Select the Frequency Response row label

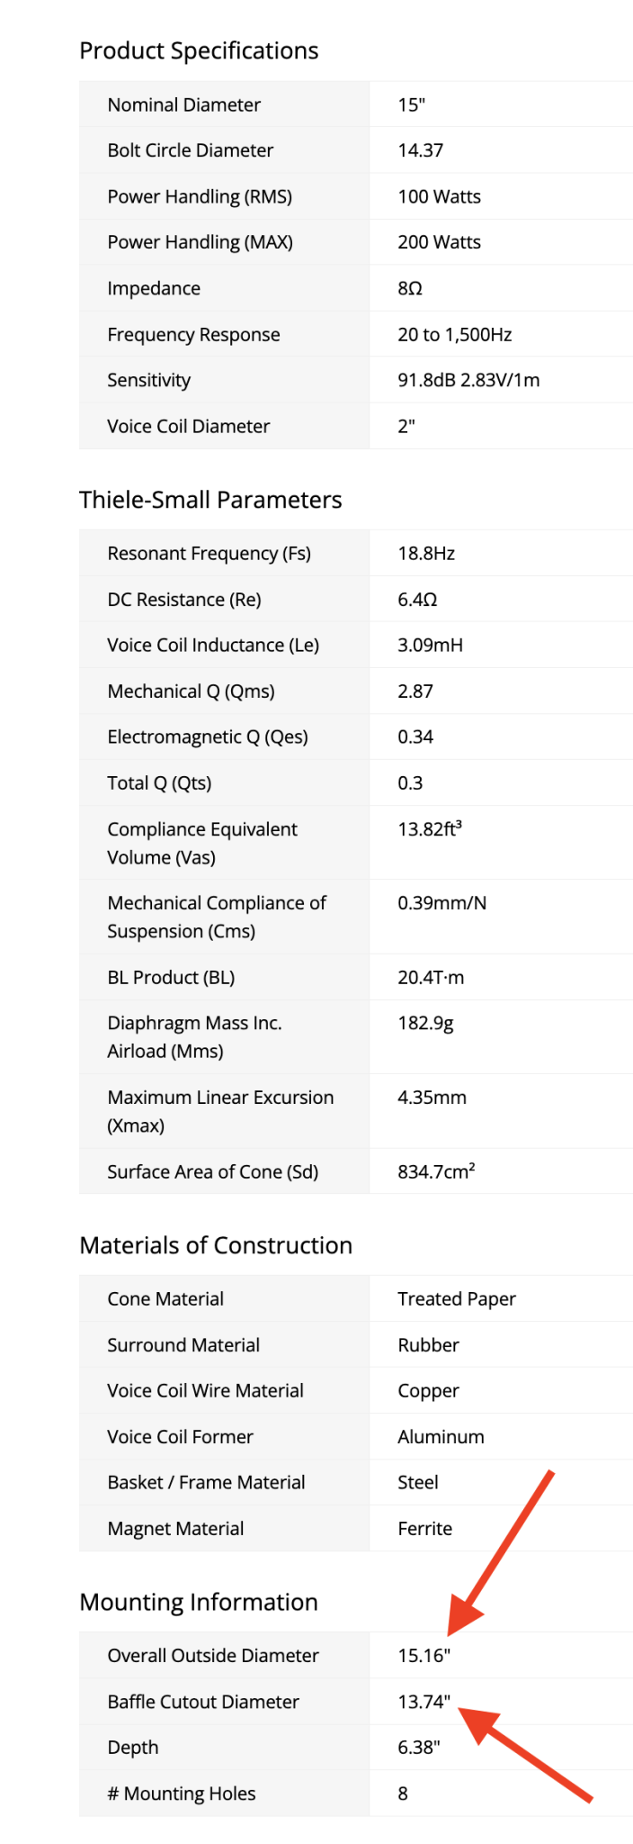pyautogui.click(x=193, y=334)
